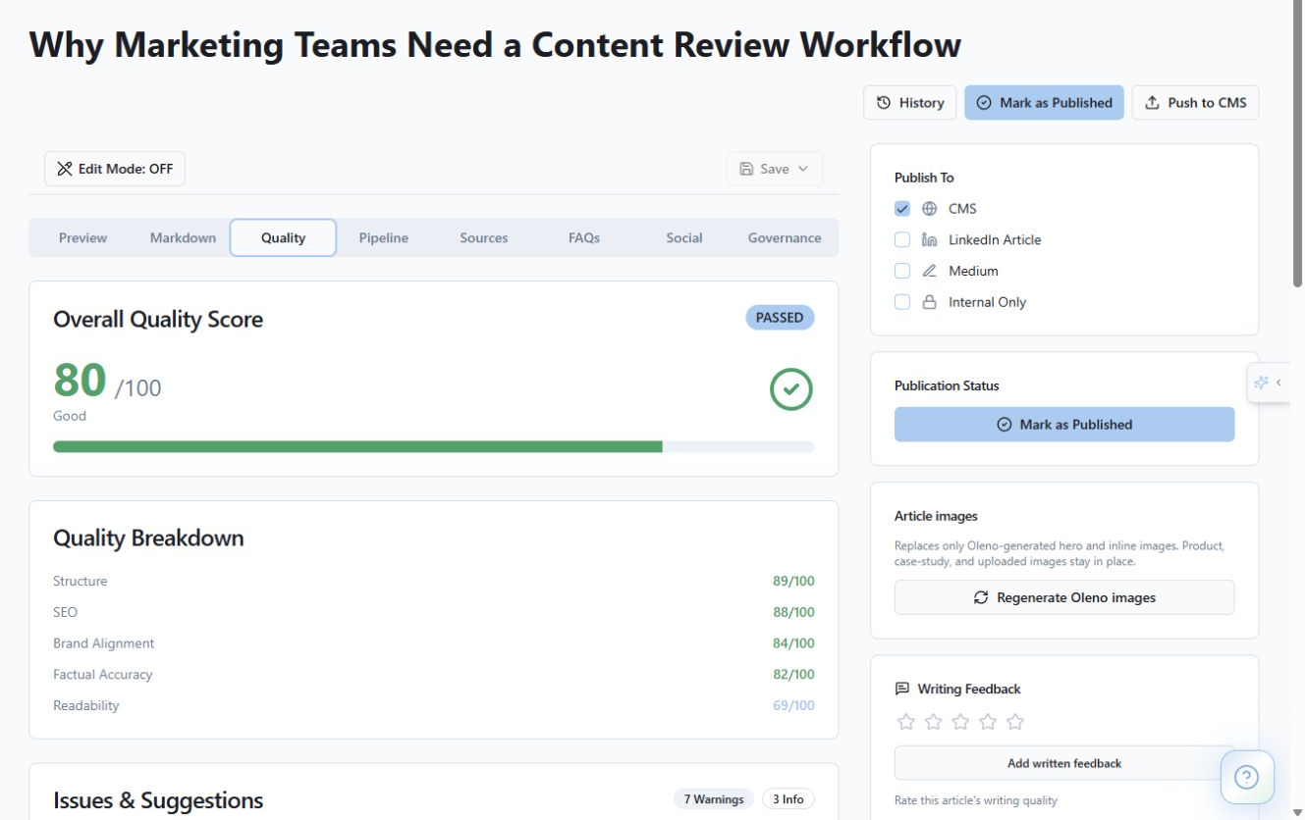Click the regenerate refresh arrows icon
Image resolution: width=1305 pixels, height=820 pixels.
pos(981,597)
